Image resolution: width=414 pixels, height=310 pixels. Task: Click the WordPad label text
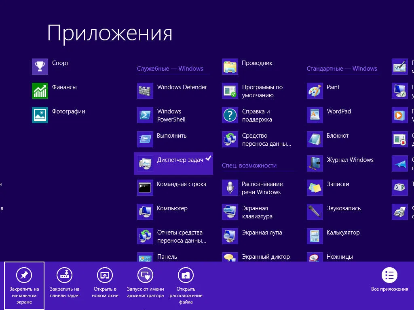[x=339, y=111]
